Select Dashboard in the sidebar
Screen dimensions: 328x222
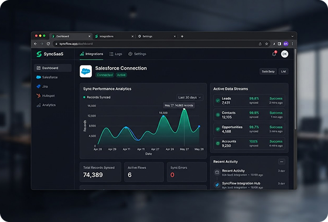(53, 68)
